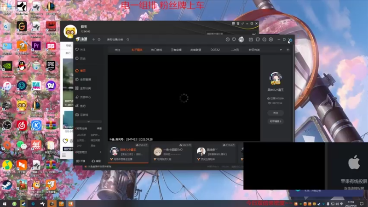Open QQ penguin desktop icon
This screenshot has width=368, height=207.
pos(22,66)
